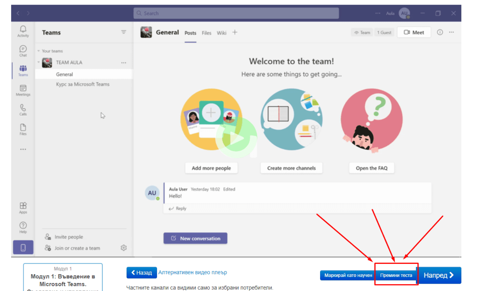
Task: Open settings ellipsis next to Aula
Action: tap(378, 13)
